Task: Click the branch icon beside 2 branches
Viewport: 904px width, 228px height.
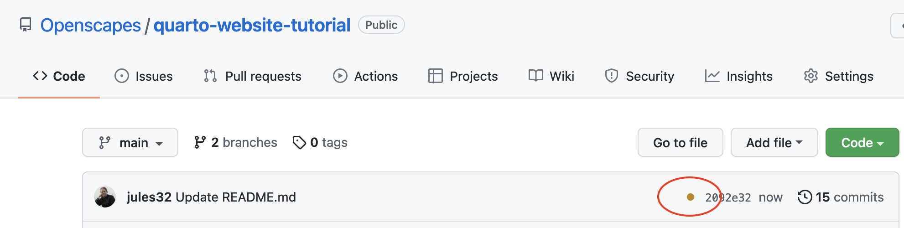Action: tap(200, 143)
